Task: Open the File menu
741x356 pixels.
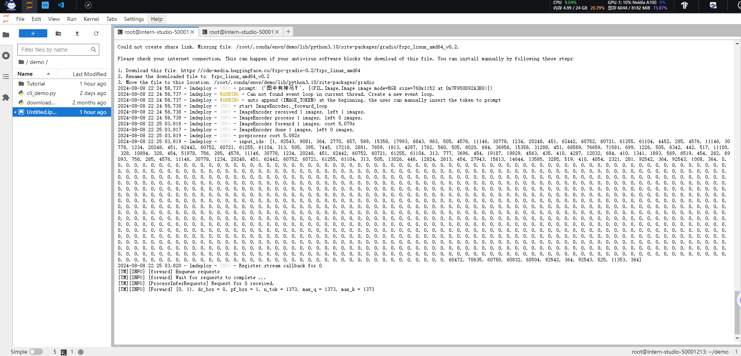Action: point(20,19)
